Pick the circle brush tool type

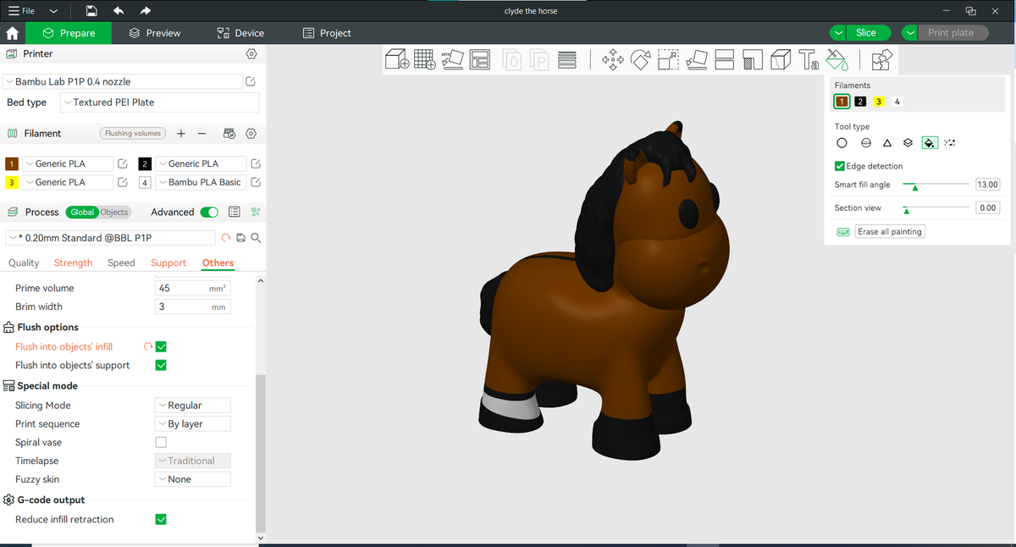coord(842,143)
